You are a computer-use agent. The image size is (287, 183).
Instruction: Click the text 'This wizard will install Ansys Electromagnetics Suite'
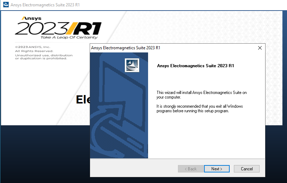(x=199, y=93)
